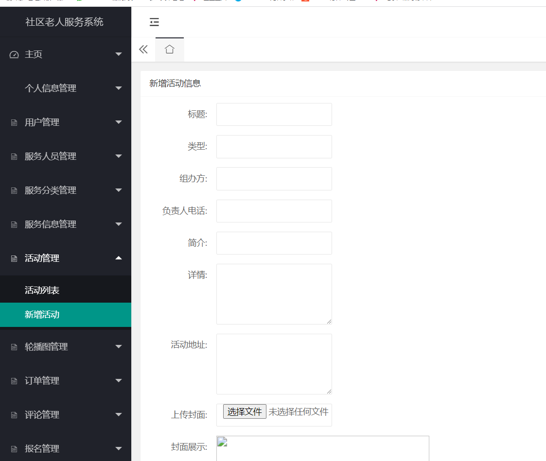Viewport: 546px width, 461px height.
Task: Click the document icon beside 服务信息管理
Action: point(13,224)
